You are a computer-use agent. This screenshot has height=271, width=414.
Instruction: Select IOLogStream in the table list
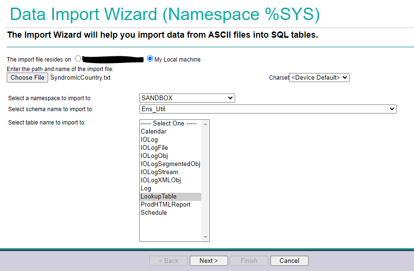(159, 172)
